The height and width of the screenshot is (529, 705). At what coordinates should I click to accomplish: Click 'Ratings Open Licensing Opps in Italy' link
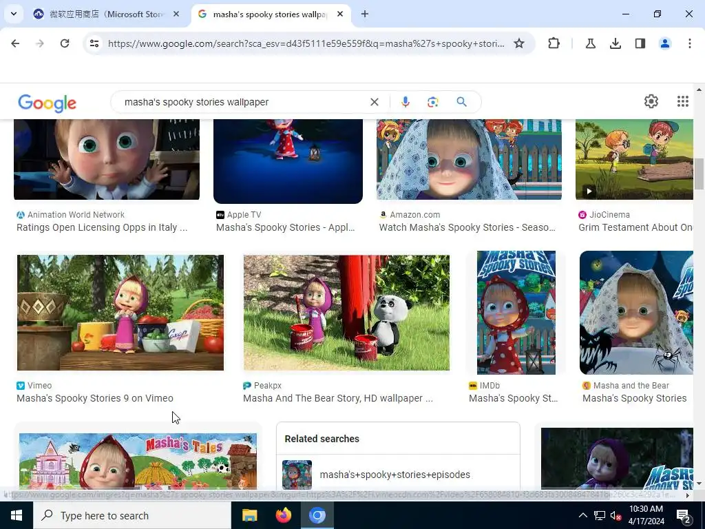click(x=102, y=227)
